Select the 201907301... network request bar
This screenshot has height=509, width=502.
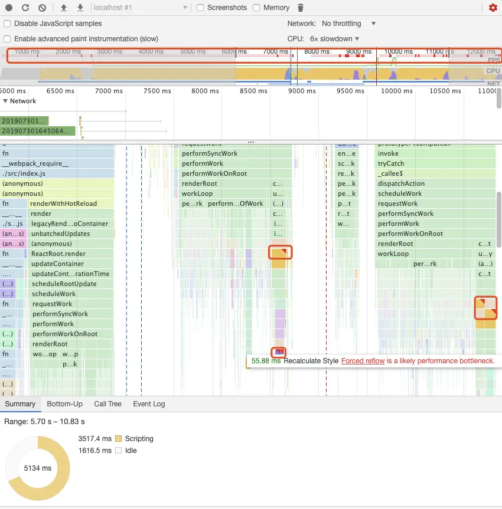tap(24, 121)
